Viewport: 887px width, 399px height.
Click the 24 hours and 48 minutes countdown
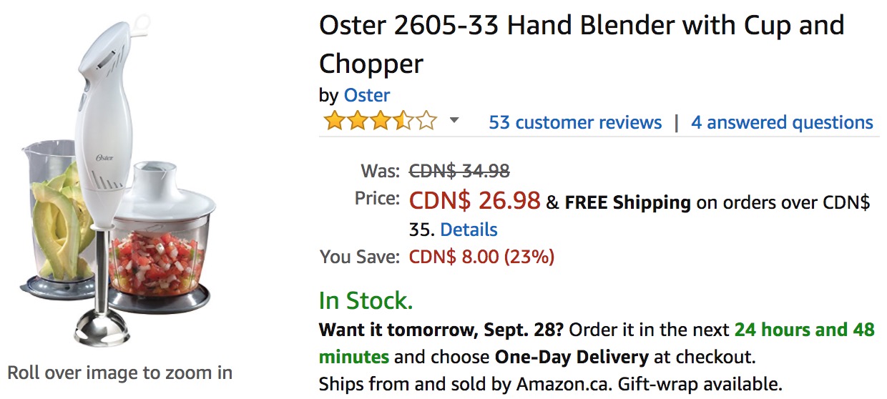(597, 343)
